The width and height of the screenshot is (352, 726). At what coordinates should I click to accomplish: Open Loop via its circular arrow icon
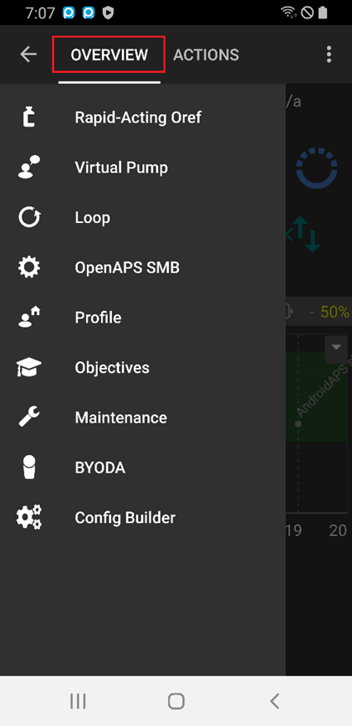coord(29,217)
